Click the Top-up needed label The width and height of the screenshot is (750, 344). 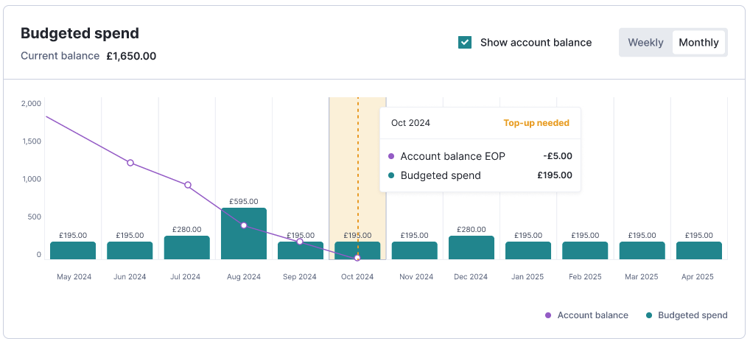tap(536, 123)
